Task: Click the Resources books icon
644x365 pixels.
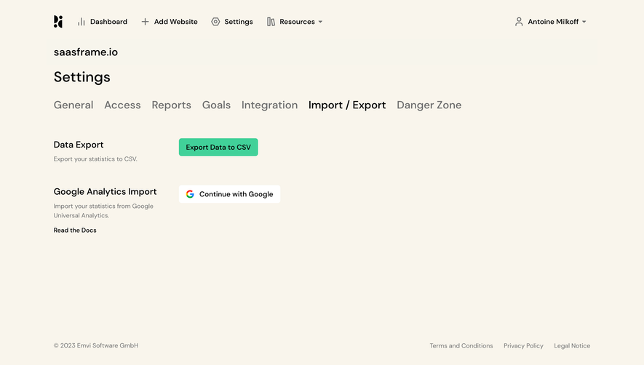Action: pos(271,22)
